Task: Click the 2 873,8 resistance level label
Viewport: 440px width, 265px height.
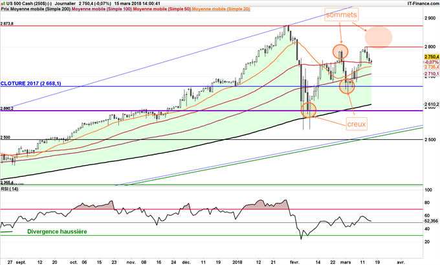Action: (6, 24)
